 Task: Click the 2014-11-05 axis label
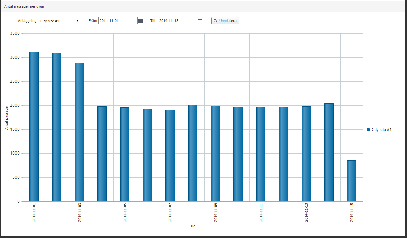125,212
